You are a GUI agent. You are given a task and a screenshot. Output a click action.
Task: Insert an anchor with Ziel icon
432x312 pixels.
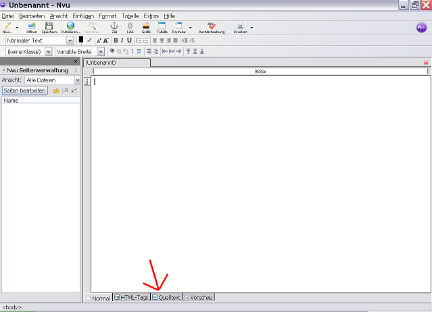114,27
